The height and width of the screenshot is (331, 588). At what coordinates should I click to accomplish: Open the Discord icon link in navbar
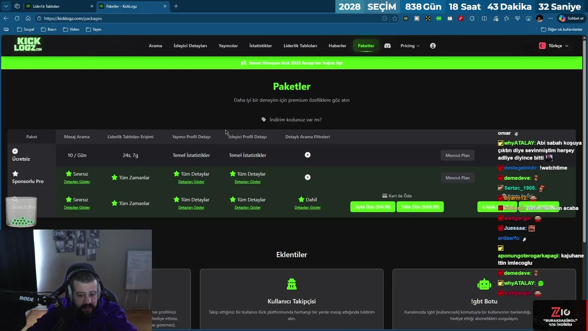pos(387,46)
